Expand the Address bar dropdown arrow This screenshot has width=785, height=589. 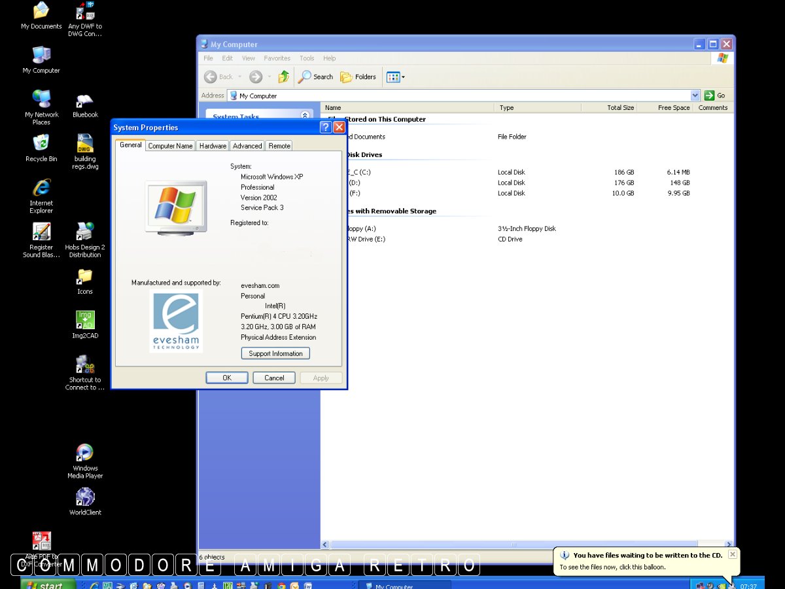click(695, 96)
